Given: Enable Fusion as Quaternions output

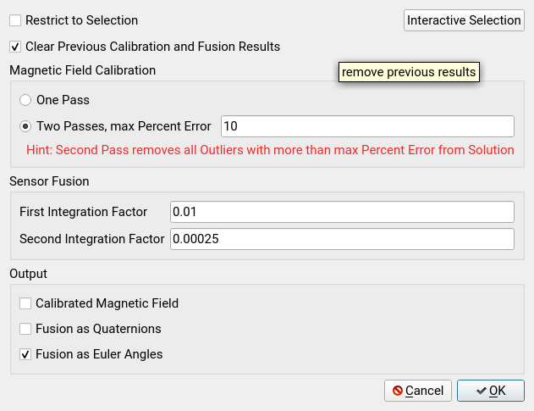Looking at the screenshot, I should tap(25, 329).
